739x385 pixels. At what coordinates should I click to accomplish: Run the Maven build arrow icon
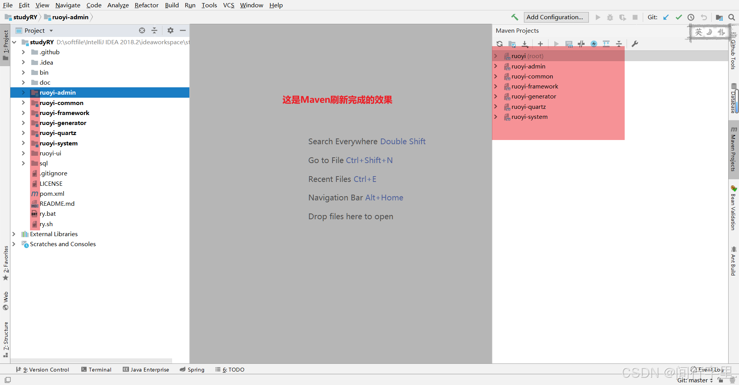(x=556, y=44)
